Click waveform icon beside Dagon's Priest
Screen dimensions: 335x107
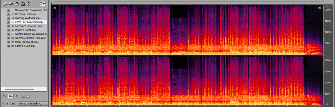click(8, 30)
